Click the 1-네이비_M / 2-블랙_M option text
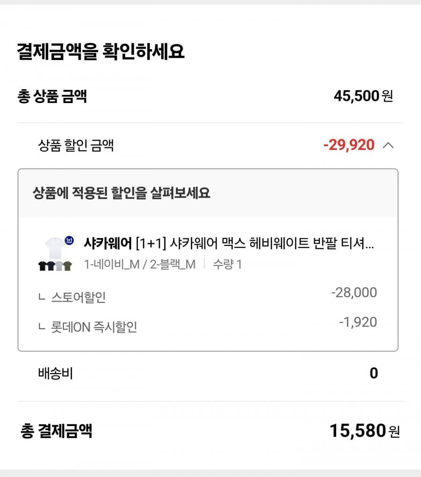 click(140, 264)
